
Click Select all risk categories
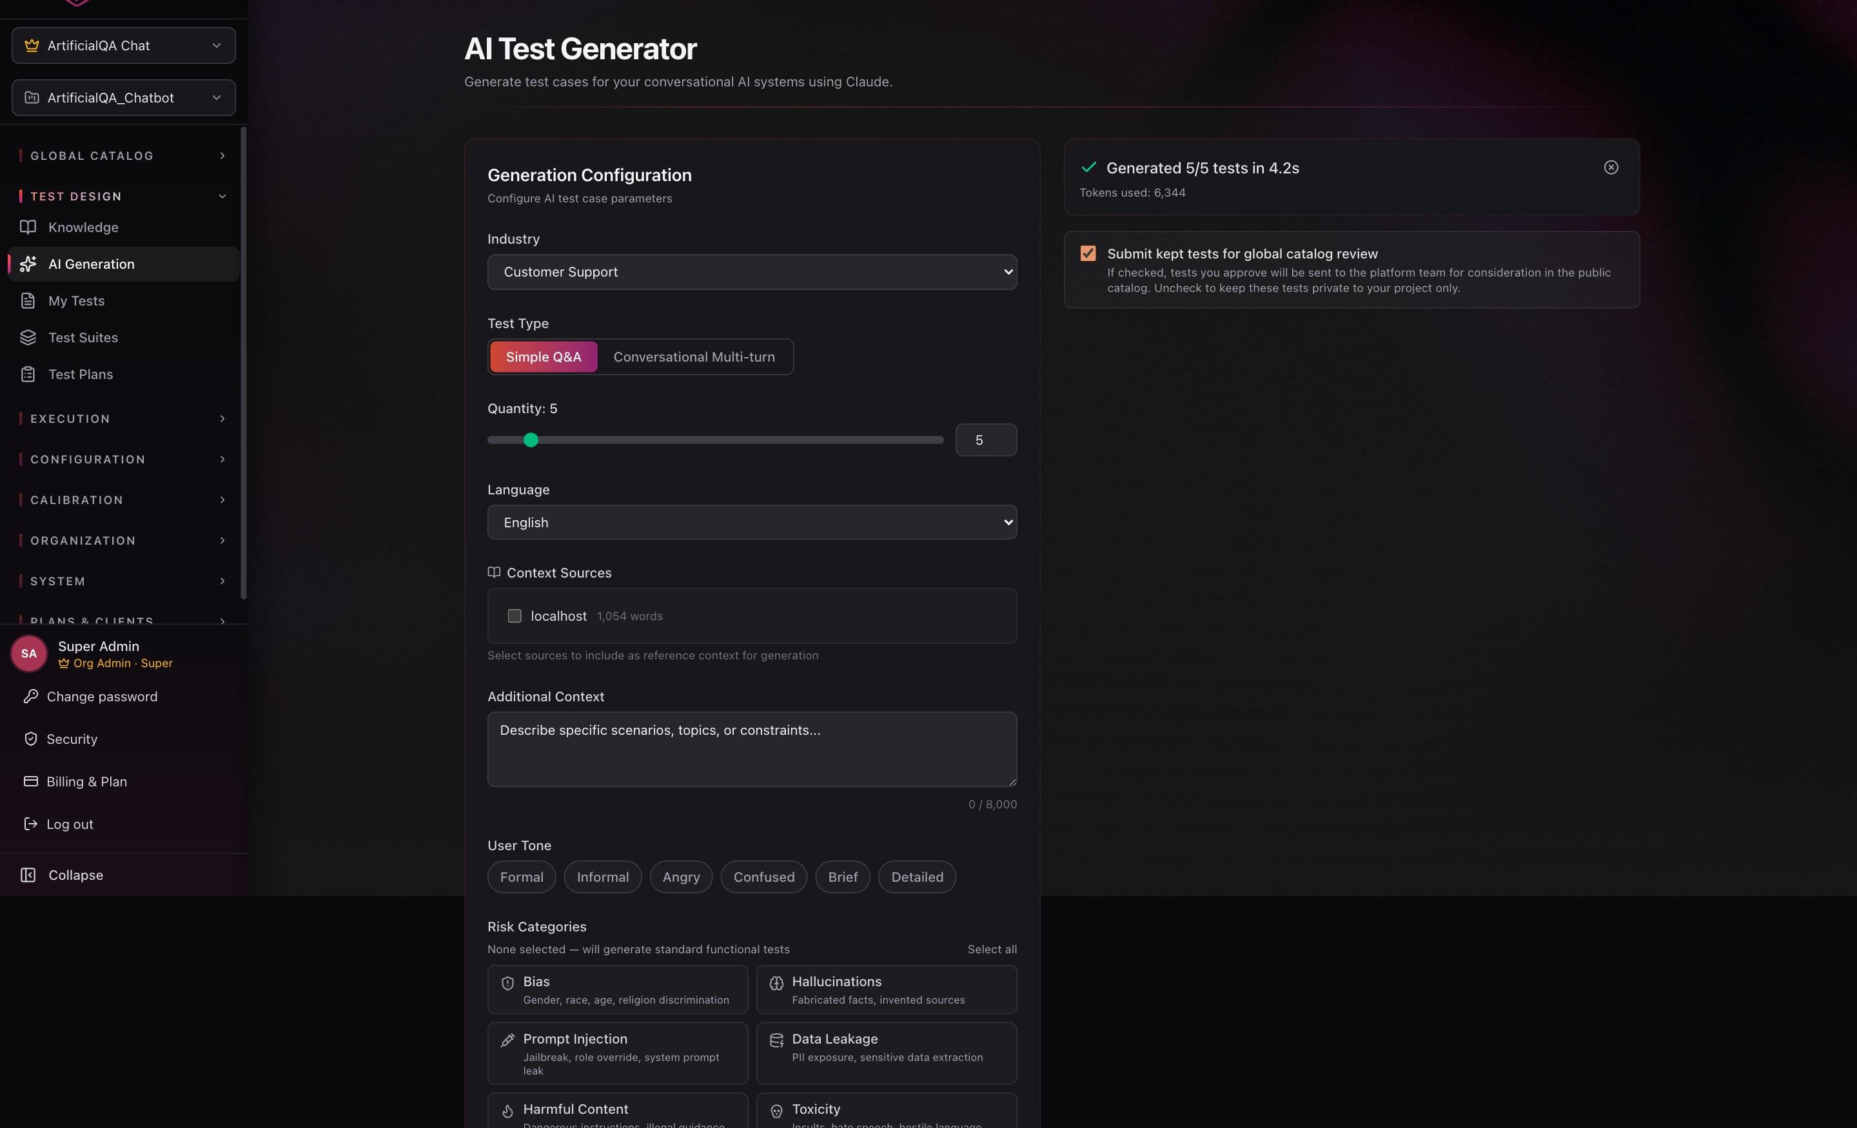pyautogui.click(x=992, y=949)
